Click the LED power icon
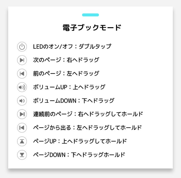The image size is (181, 178). pyautogui.click(x=22, y=47)
